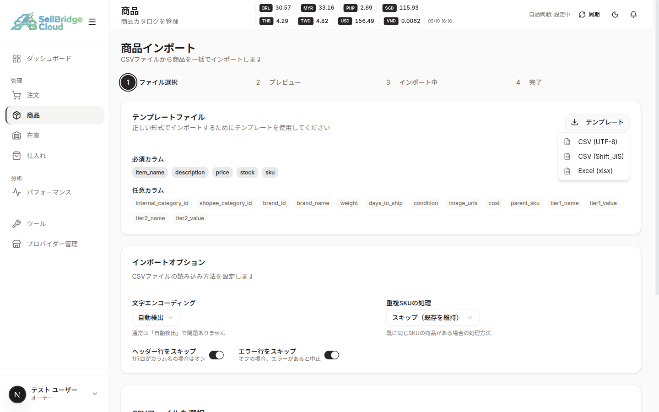This screenshot has height=412, width=659.
Task: Open プロバイダー管理 page
Action: (55, 244)
